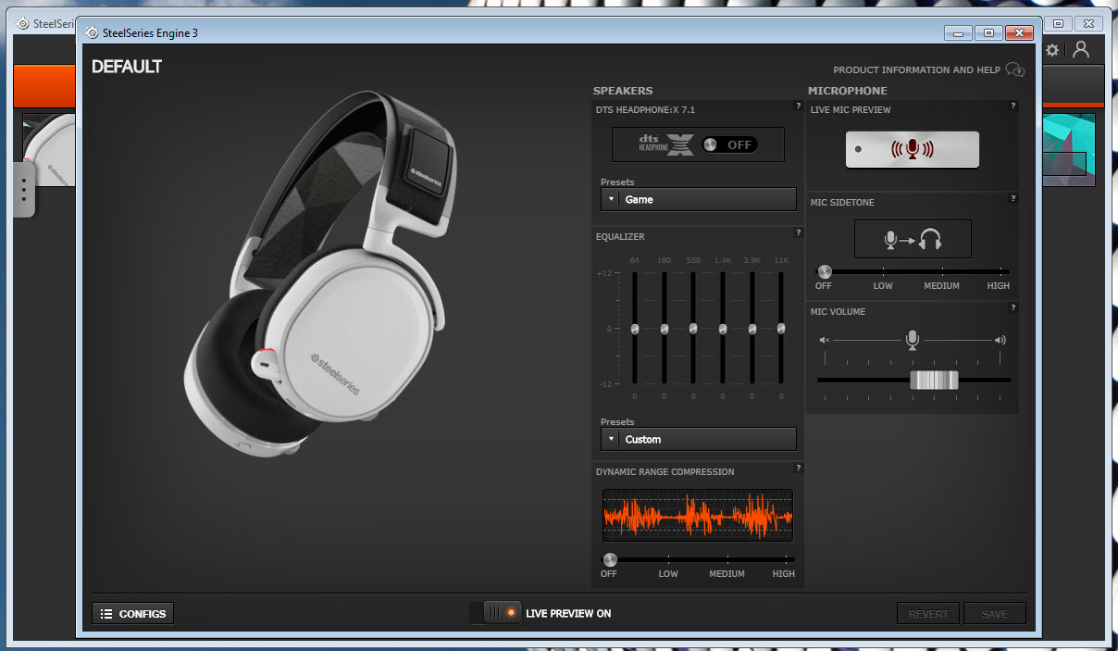
Task: Set Mic Sidetone to LOW label
Action: [x=883, y=286]
